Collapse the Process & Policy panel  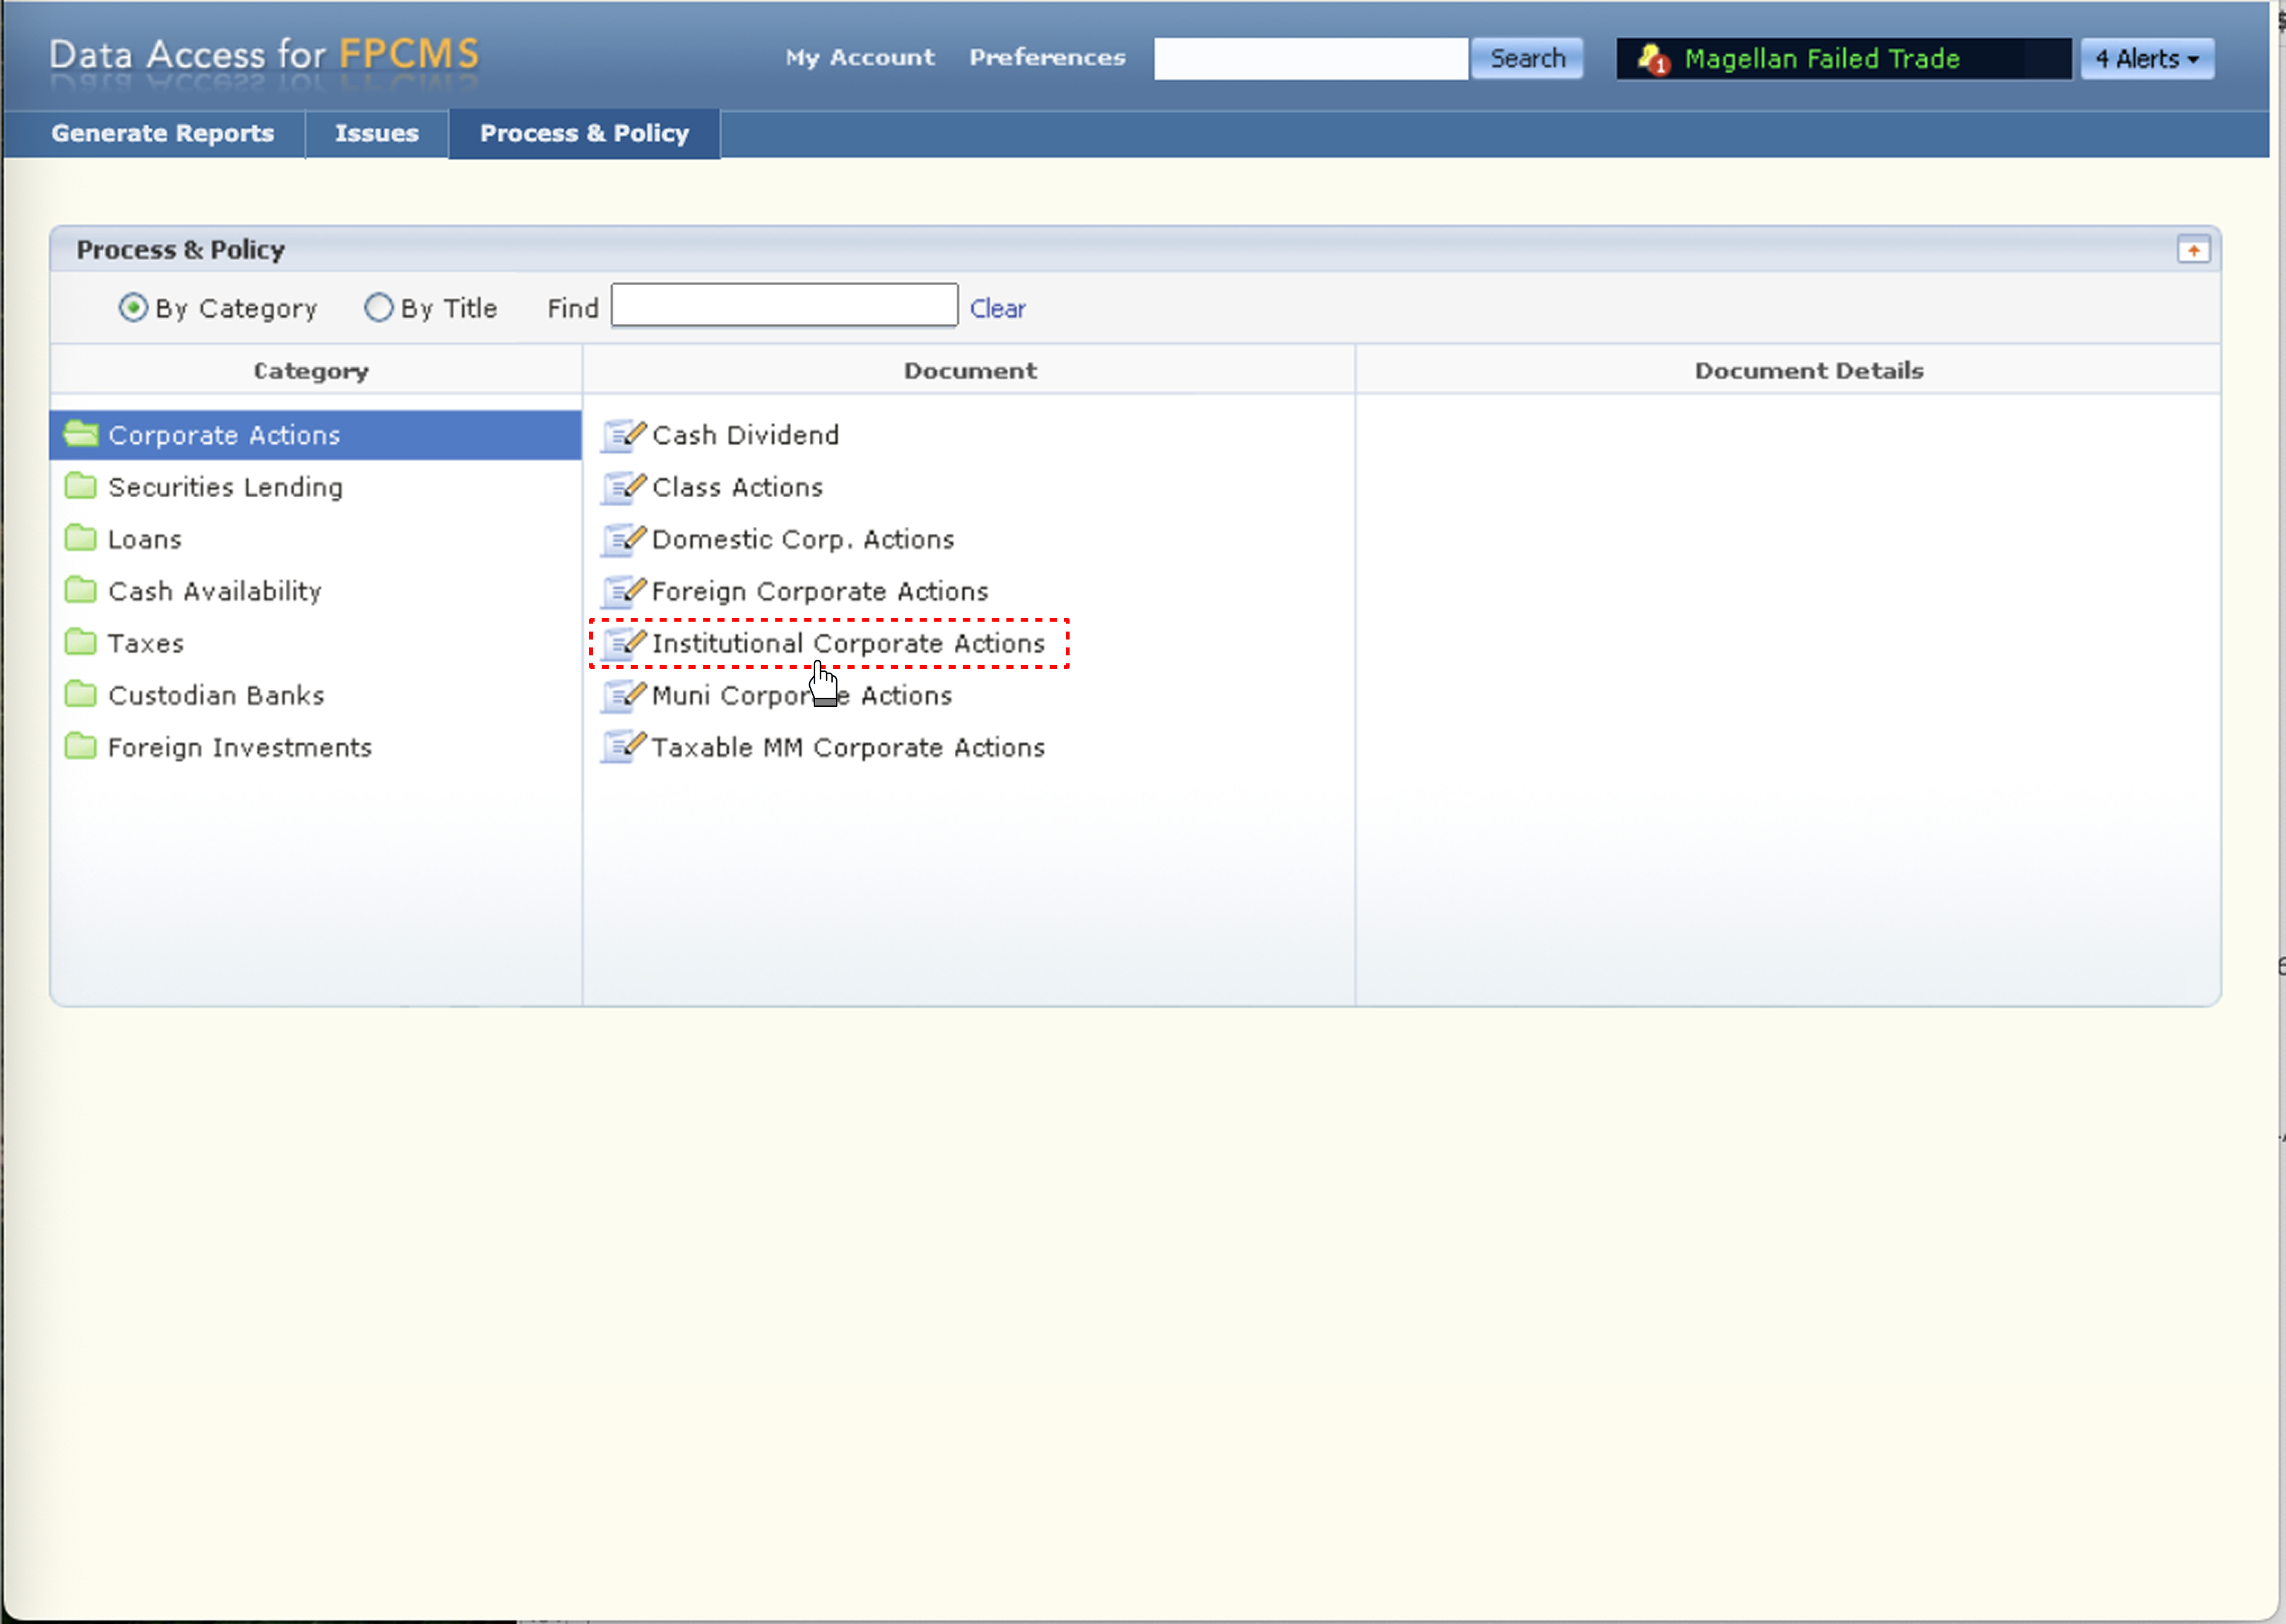2193,250
